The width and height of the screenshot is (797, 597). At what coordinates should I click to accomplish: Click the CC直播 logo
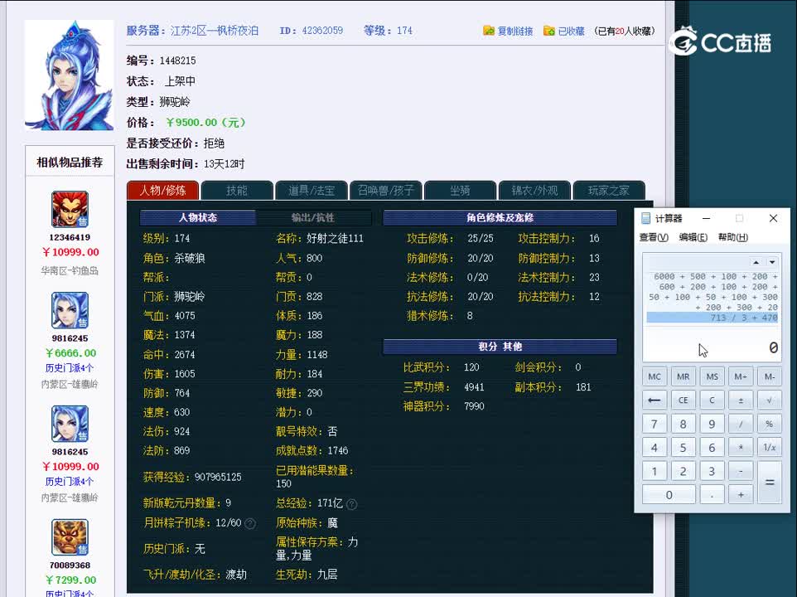(720, 41)
